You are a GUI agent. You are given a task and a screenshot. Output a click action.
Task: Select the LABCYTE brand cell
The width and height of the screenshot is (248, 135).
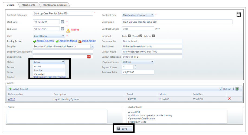[x=131, y=99]
